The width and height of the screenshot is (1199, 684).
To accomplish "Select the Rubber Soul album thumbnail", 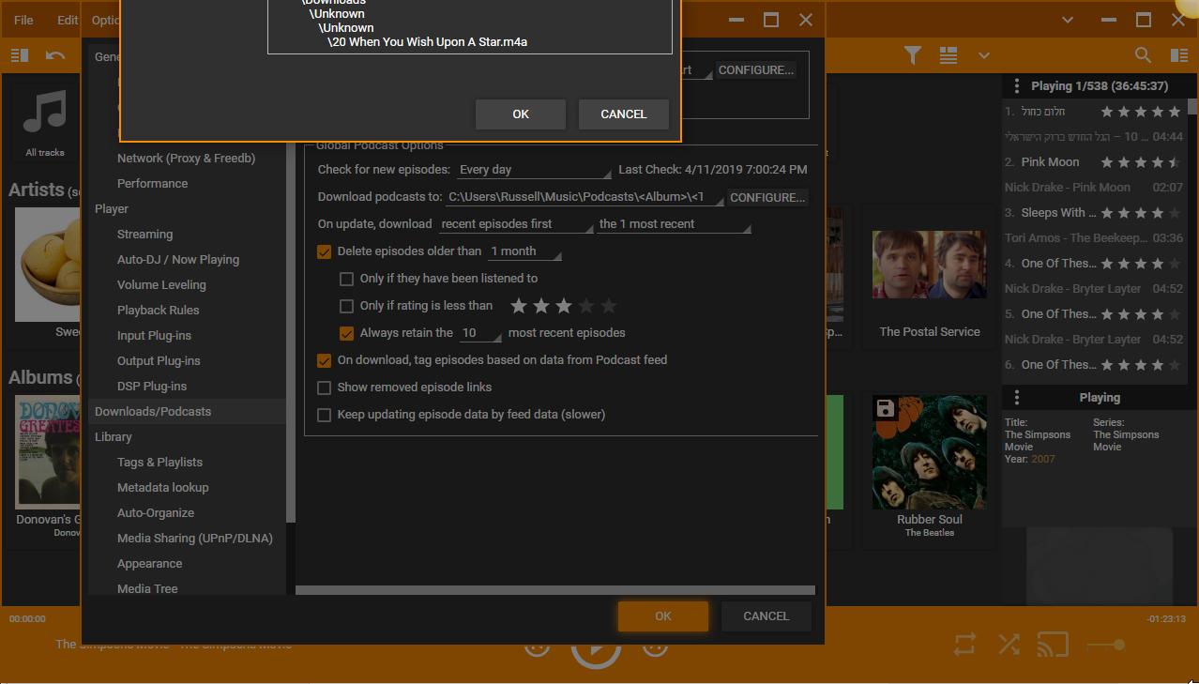I will click(x=929, y=451).
